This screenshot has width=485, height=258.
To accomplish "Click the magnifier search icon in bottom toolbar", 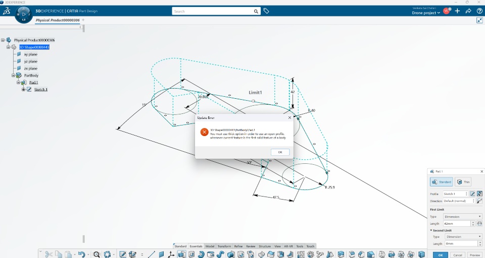I will click(x=96, y=254).
